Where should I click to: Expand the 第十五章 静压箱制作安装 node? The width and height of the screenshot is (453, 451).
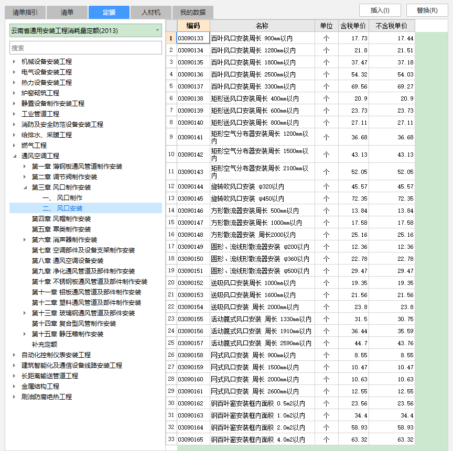coord(25,334)
